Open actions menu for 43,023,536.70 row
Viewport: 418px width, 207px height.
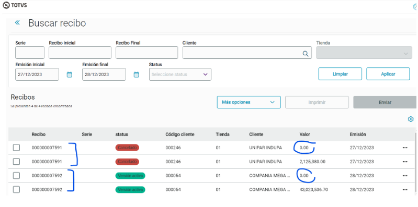coord(405,189)
